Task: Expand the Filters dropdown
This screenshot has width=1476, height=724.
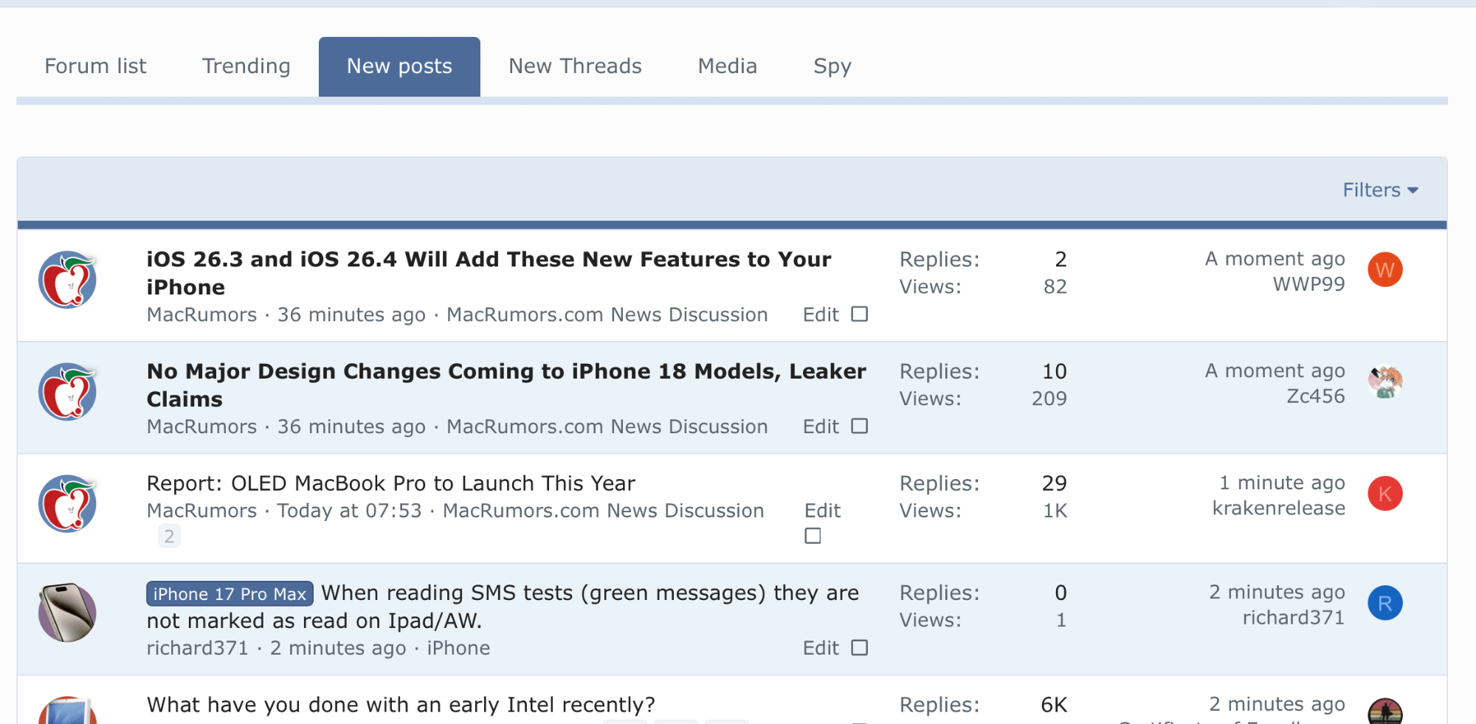Action: coord(1380,190)
